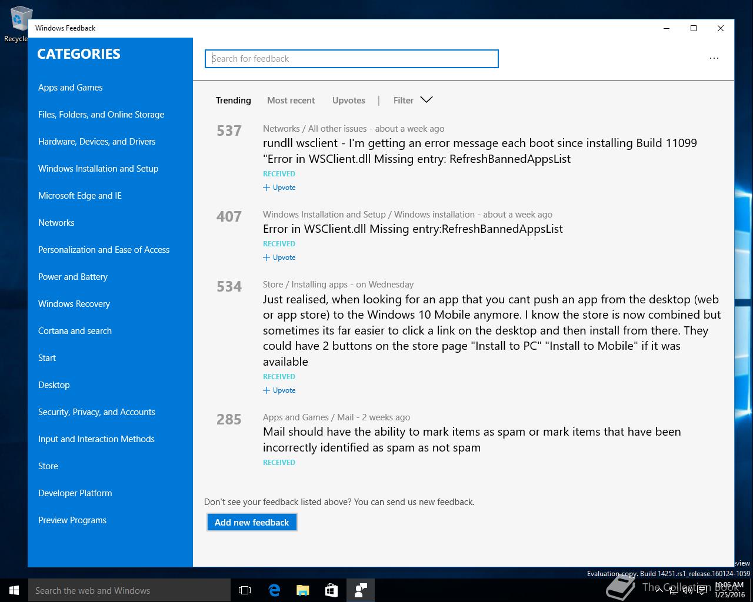Close the Windows Feedback window
This screenshot has width=753, height=602.
(721, 28)
